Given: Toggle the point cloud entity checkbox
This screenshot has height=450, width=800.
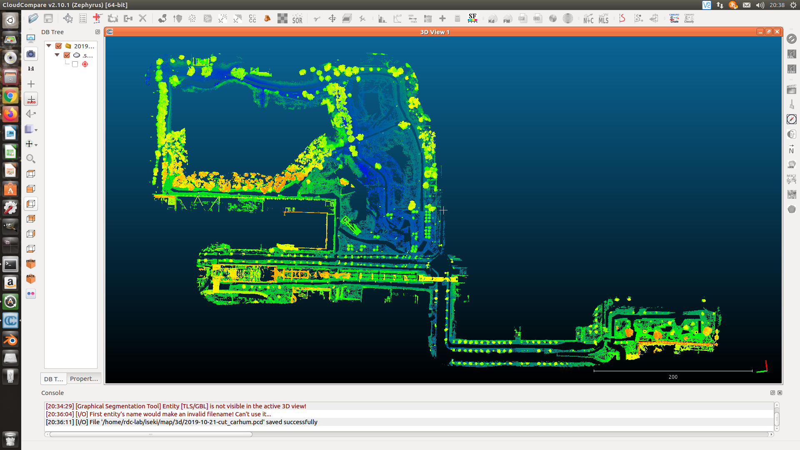Looking at the screenshot, I should point(67,55).
